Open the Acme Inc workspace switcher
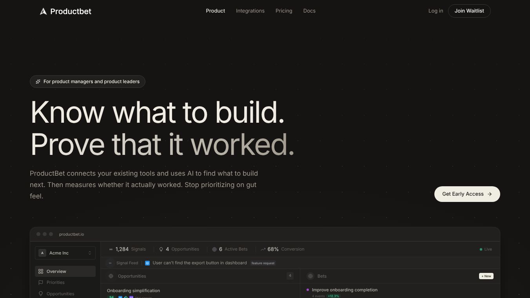 click(65, 253)
